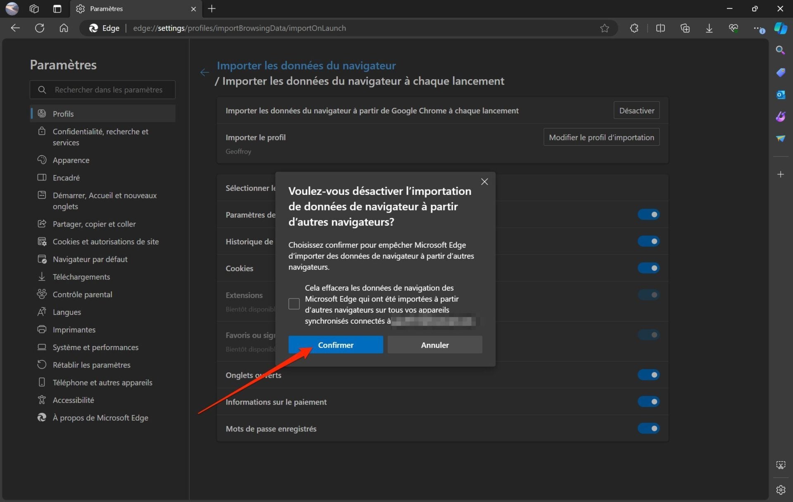793x502 pixels.
Task: Toggle Informations sur le paiement switch
Action: [x=648, y=401]
